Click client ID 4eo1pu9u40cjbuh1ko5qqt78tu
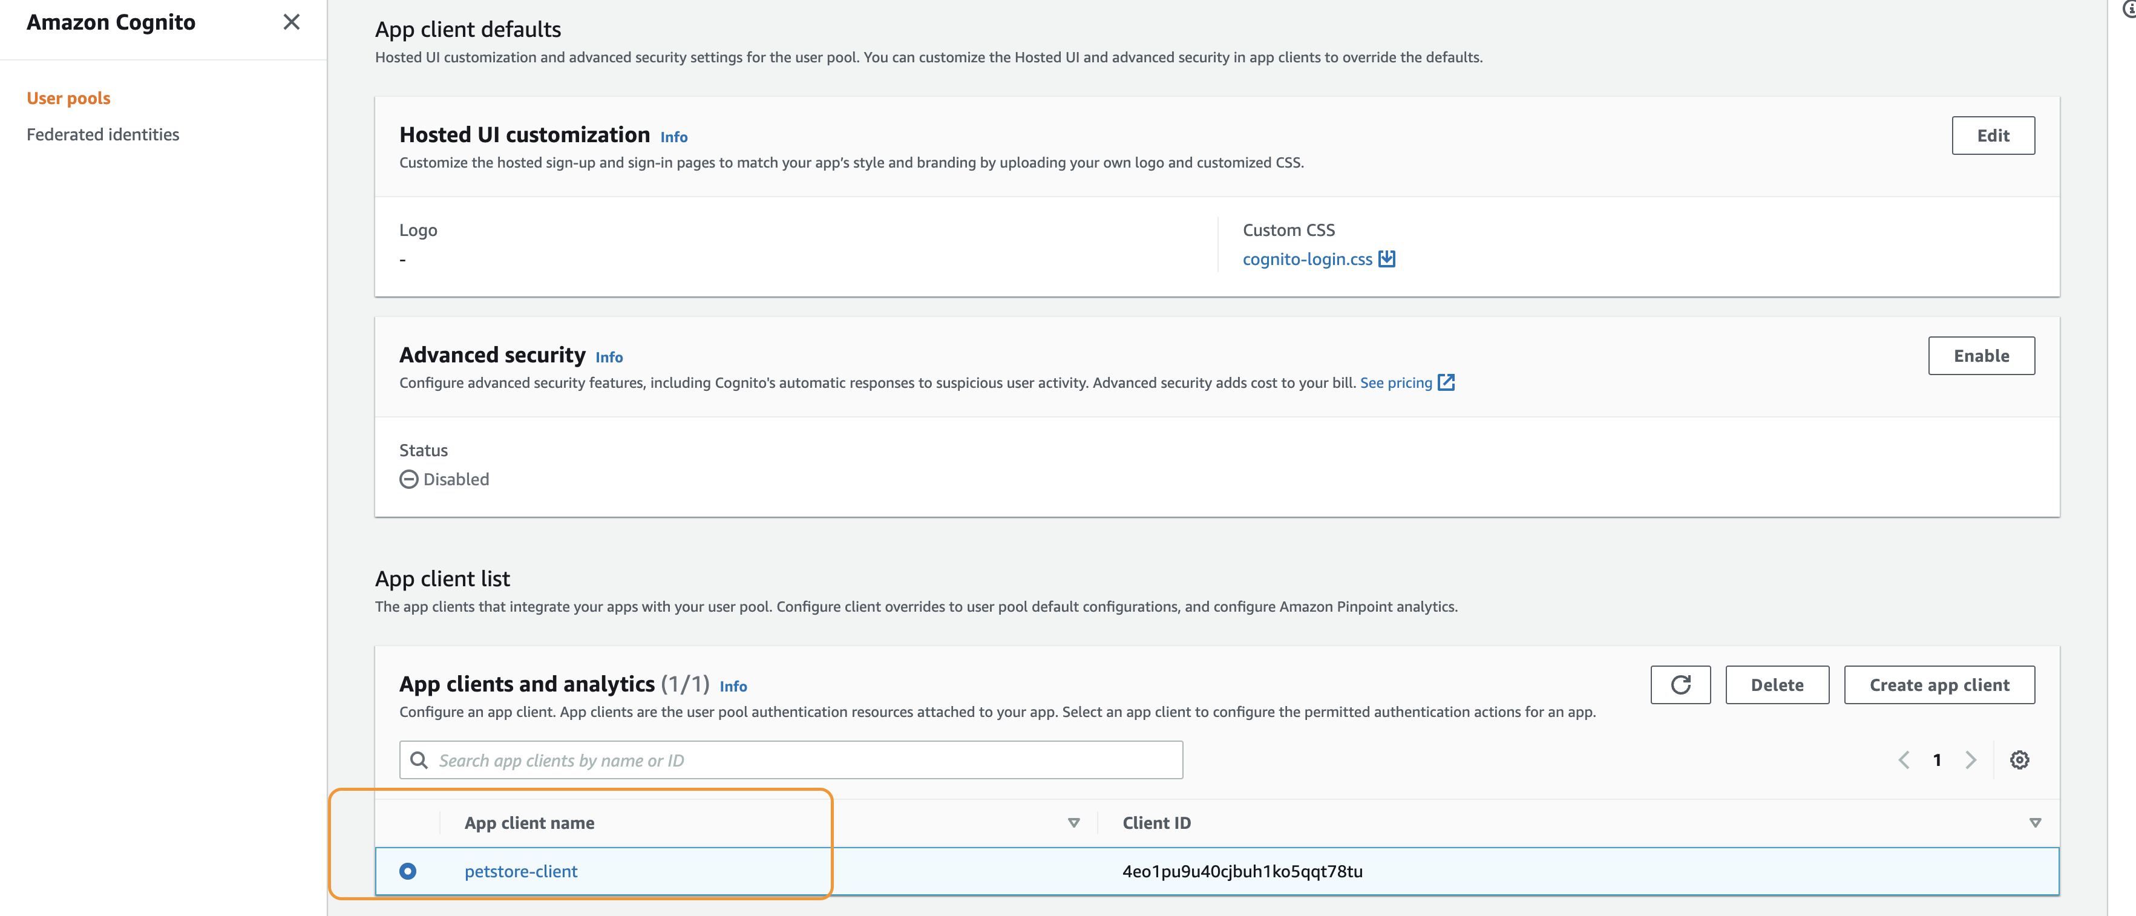This screenshot has height=916, width=2136. (1242, 871)
